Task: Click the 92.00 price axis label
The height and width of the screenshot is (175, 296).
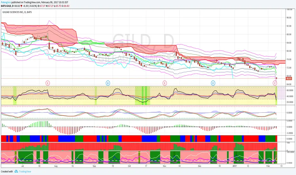Action: 289,26
